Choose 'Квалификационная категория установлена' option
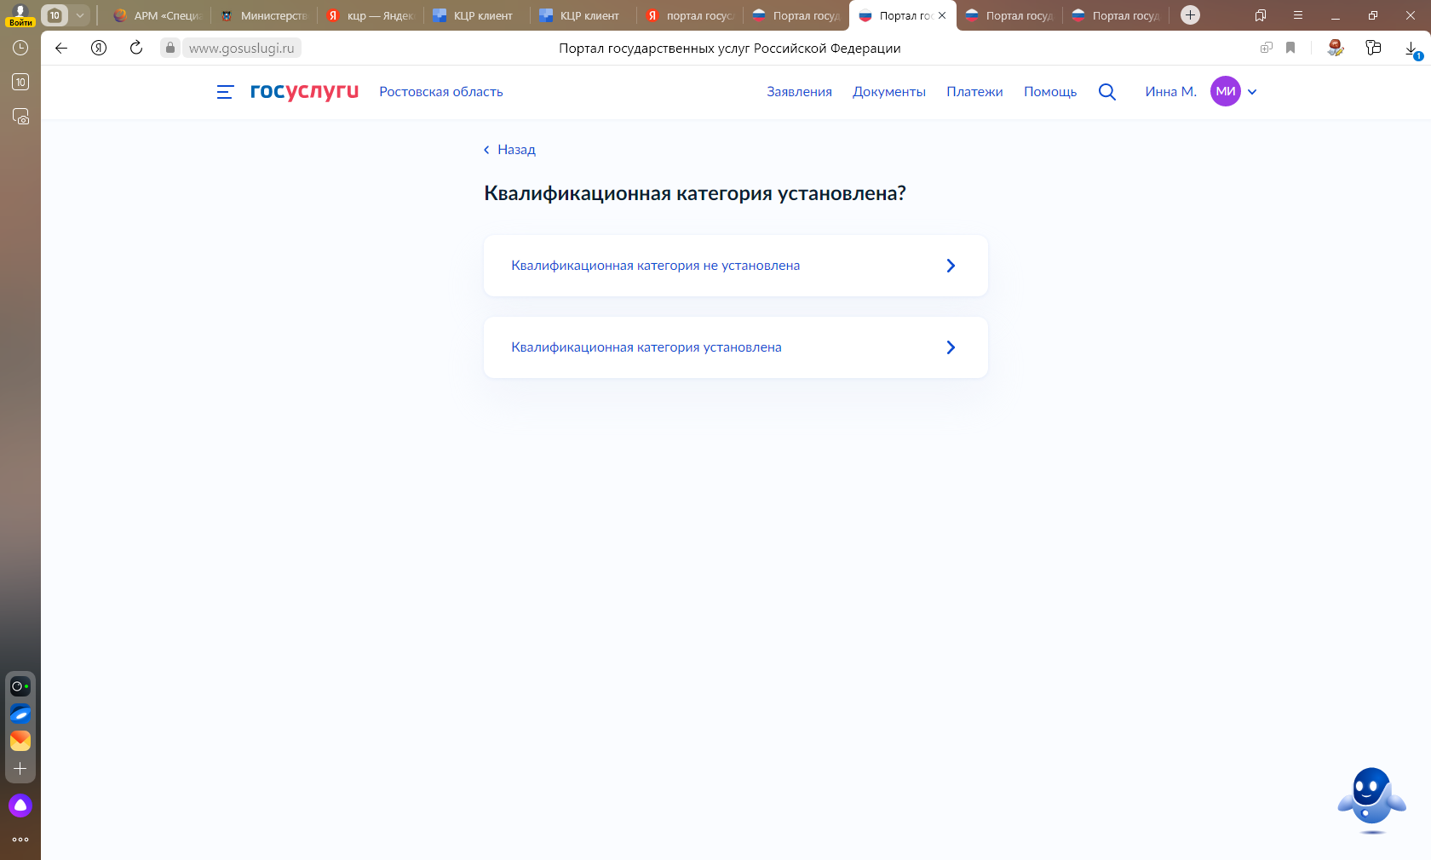This screenshot has width=1431, height=860. [x=735, y=347]
